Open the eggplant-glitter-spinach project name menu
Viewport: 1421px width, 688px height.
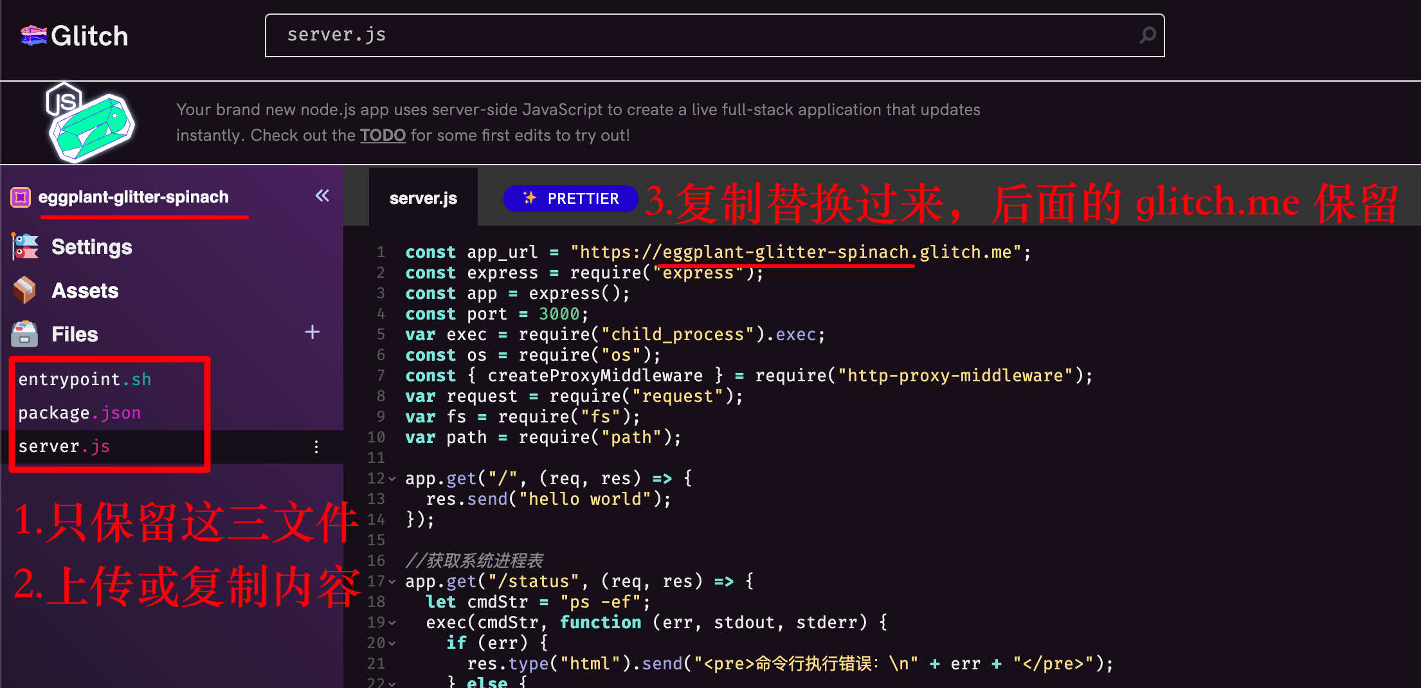point(133,197)
